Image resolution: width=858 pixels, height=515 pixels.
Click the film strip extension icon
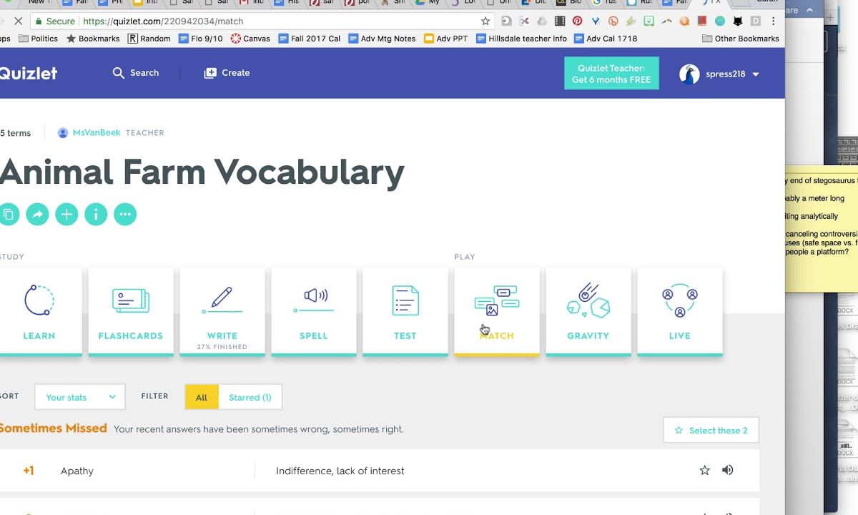560,21
